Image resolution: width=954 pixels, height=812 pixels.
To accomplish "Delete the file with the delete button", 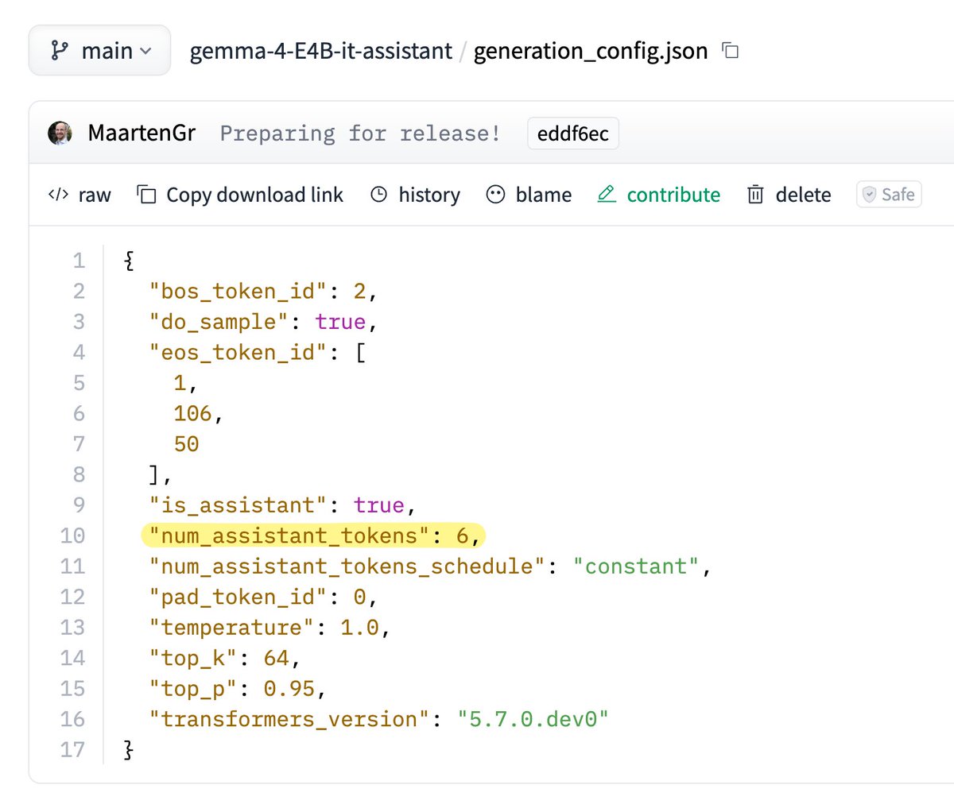I will [x=789, y=195].
